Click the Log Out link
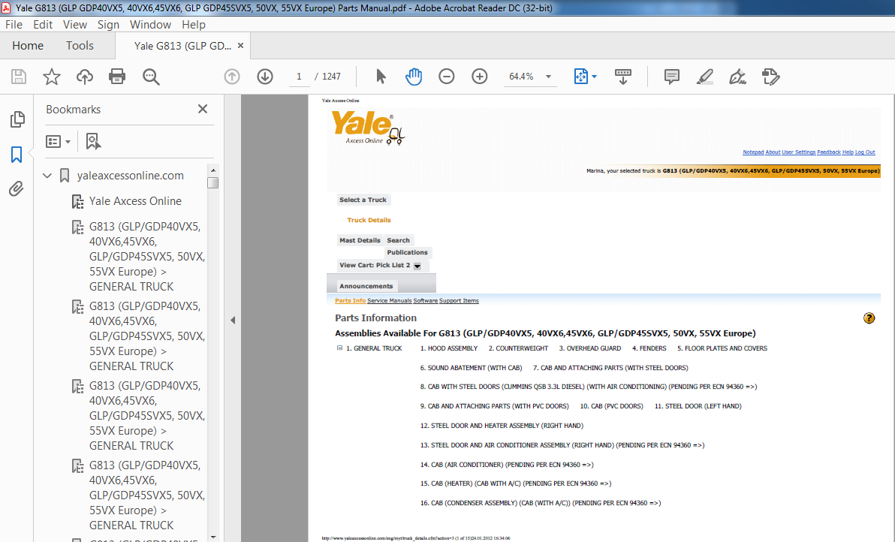This screenshot has height=542, width=895. pyautogui.click(x=865, y=152)
